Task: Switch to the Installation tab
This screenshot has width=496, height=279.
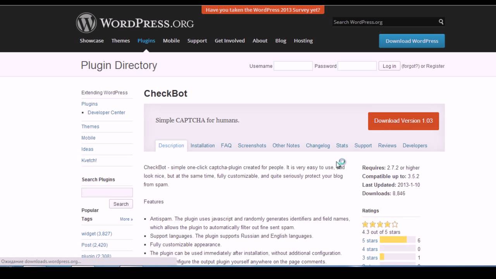Action: pos(203,146)
